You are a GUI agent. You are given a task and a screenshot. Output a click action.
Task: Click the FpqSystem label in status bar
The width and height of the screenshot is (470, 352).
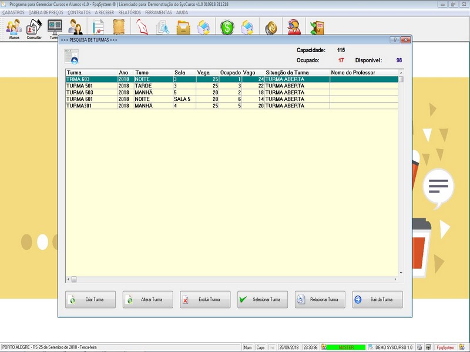[445, 347]
